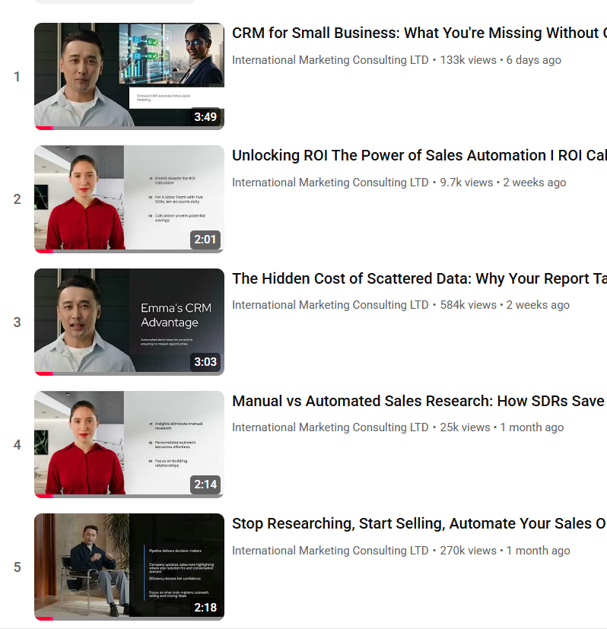Click the '9.7k views' text
Image resolution: width=607 pixels, height=629 pixels.
[466, 183]
